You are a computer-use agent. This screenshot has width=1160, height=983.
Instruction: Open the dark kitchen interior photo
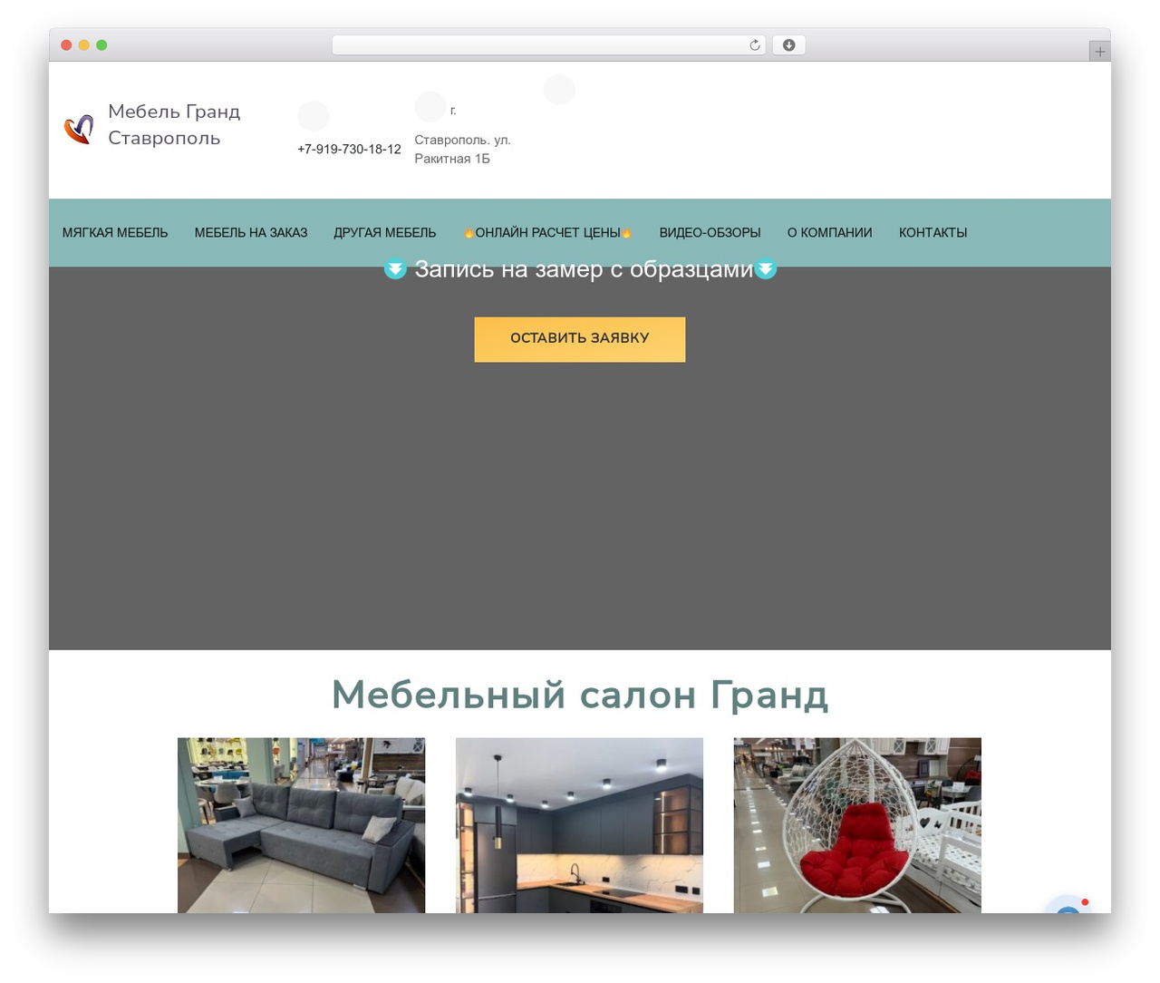pos(579,825)
